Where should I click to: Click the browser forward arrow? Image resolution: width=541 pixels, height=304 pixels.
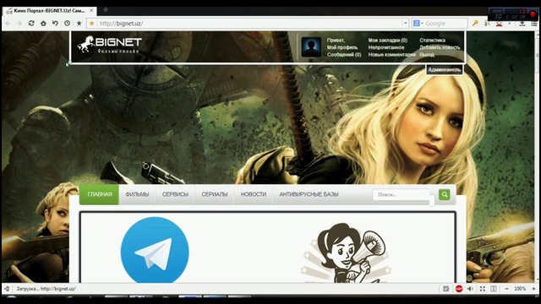(19, 23)
